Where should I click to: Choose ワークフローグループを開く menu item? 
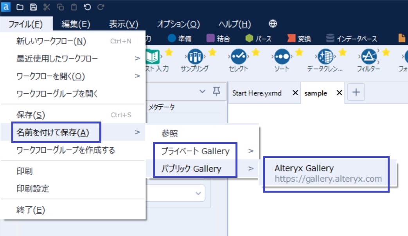coord(73,93)
